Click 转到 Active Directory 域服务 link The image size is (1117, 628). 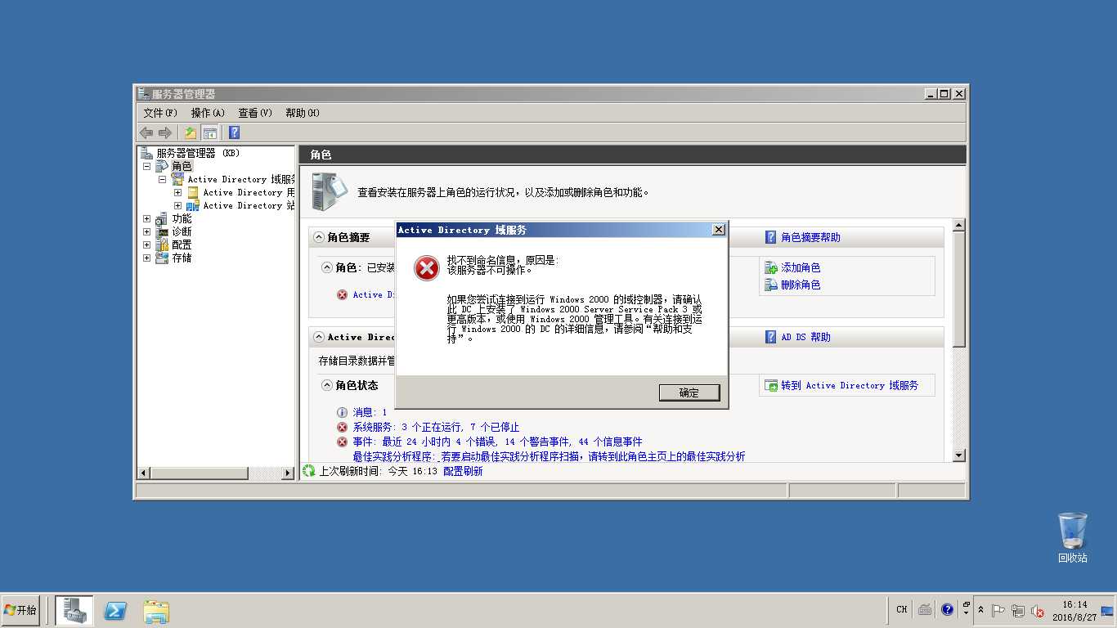(x=850, y=385)
